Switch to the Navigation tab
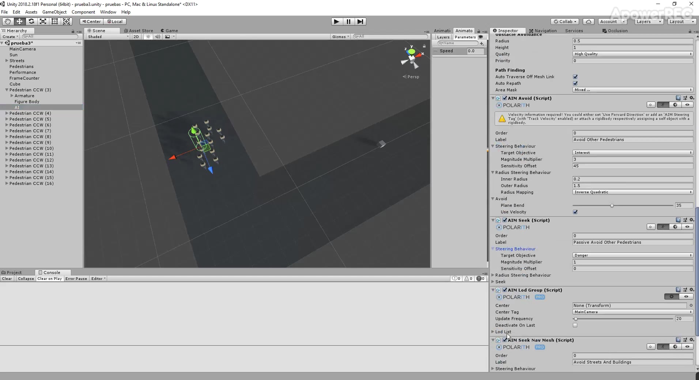Screen dimensions: 699x380 543,31
